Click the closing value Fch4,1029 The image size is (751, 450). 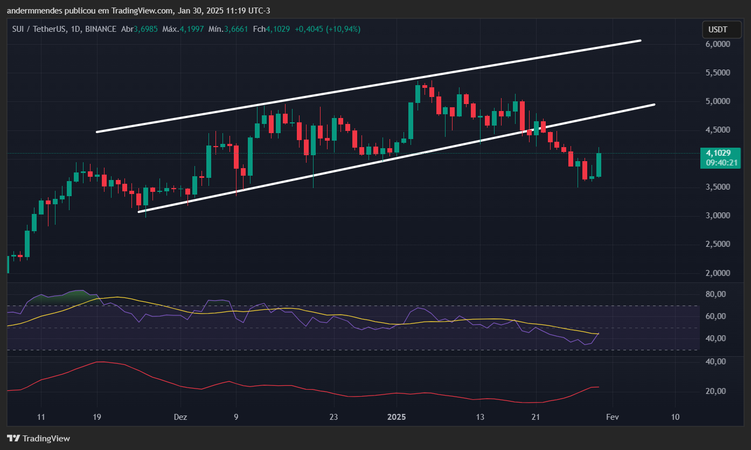pos(271,29)
